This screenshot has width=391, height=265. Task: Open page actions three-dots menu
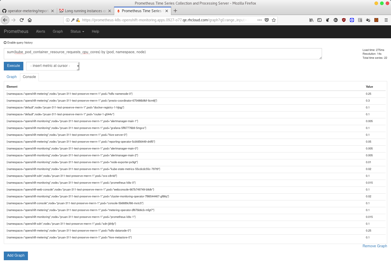tap(259, 20)
